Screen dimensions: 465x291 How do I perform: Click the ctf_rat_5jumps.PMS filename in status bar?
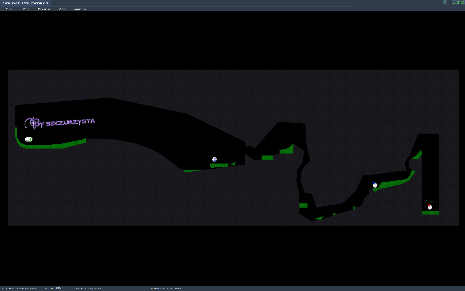19,289
